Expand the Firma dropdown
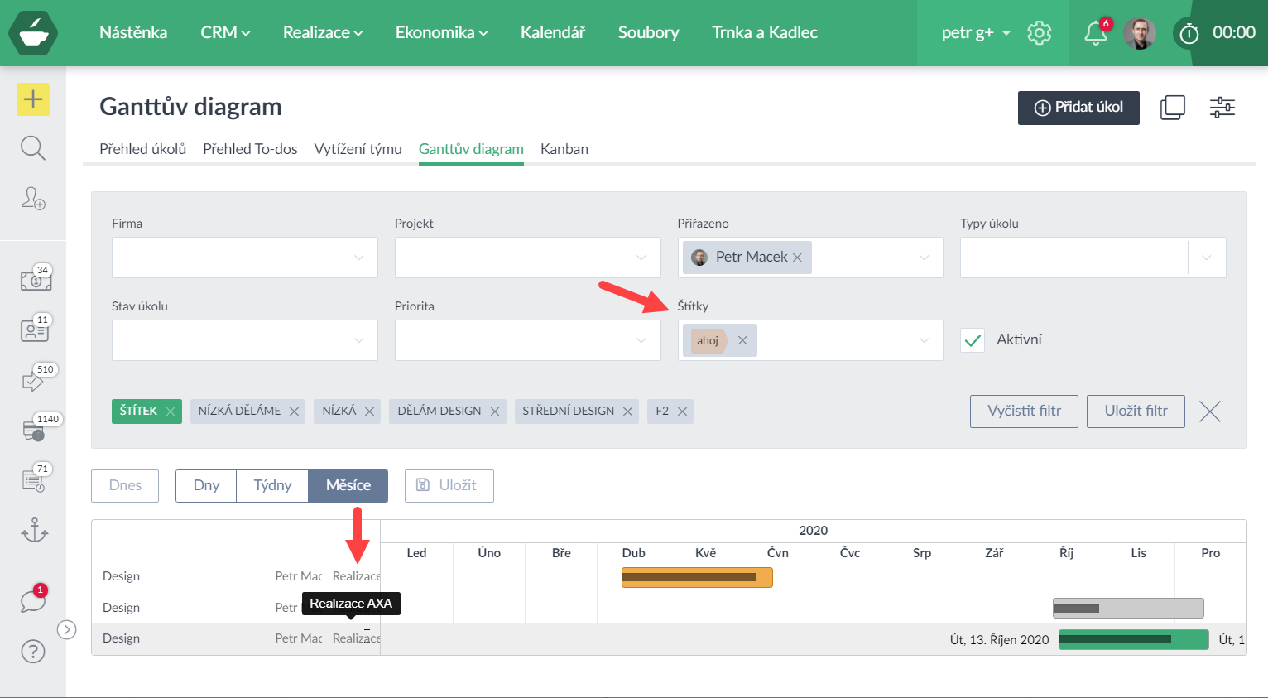 pyautogui.click(x=358, y=258)
